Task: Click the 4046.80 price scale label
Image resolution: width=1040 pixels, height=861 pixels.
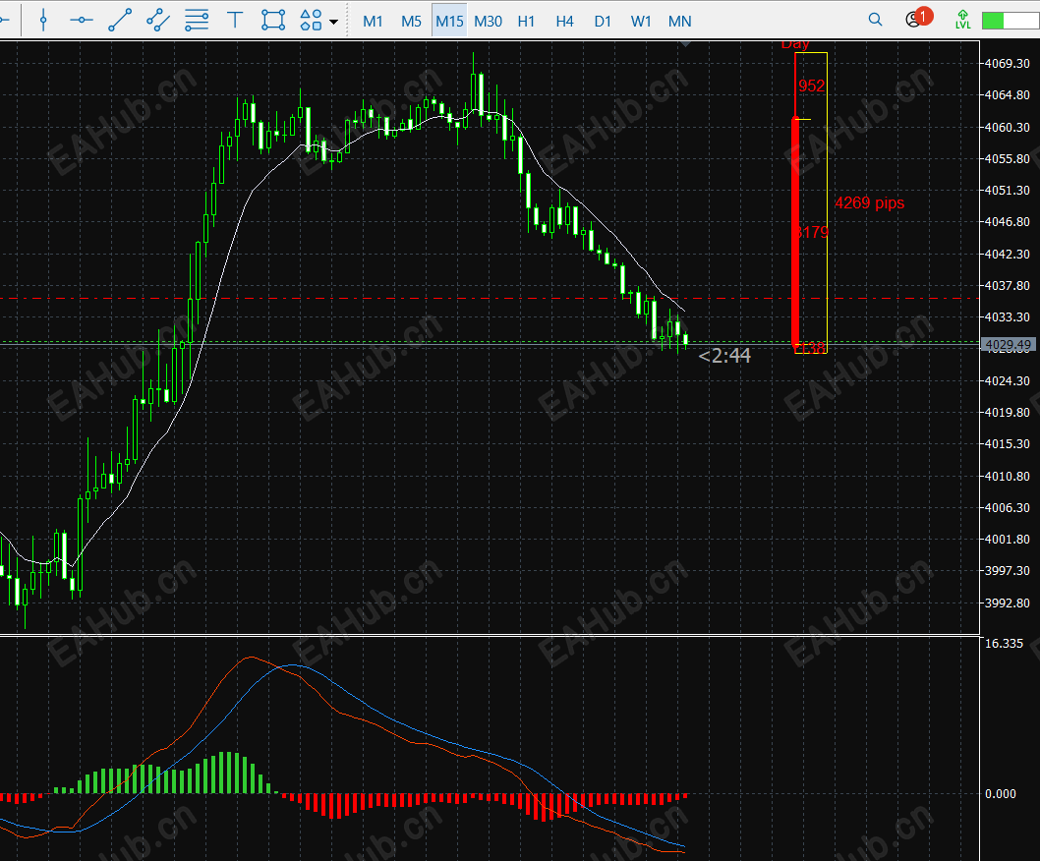Action: pos(1008,222)
